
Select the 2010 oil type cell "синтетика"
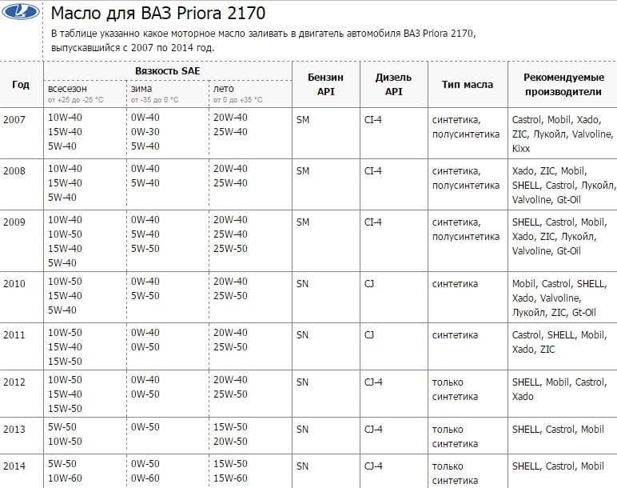[455, 284]
